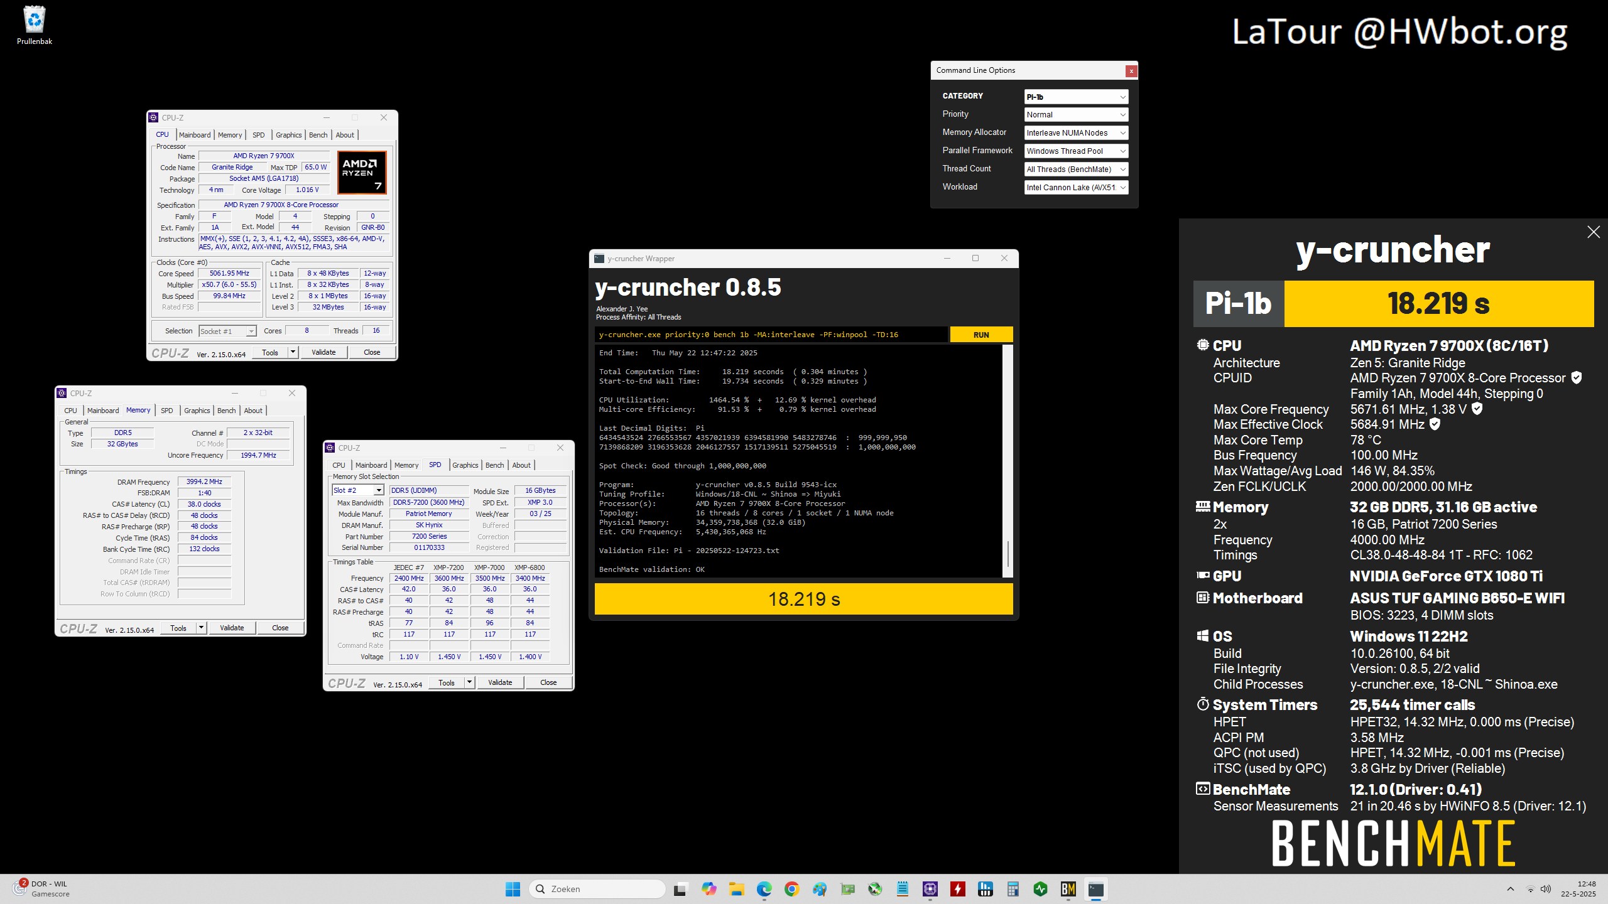Select About tab in CPU-Z Memory window
Image resolution: width=1608 pixels, height=904 pixels.
253,411
